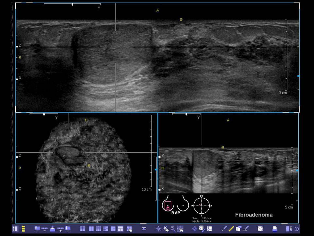The width and height of the screenshot is (314, 236).
Task: Select the yellow ruler measurement tool
Action: coord(231,228)
